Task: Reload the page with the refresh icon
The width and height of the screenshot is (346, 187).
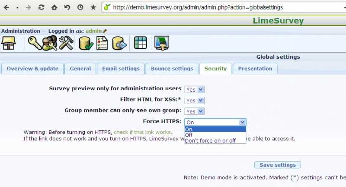Action: pyautogui.click(x=41, y=7)
